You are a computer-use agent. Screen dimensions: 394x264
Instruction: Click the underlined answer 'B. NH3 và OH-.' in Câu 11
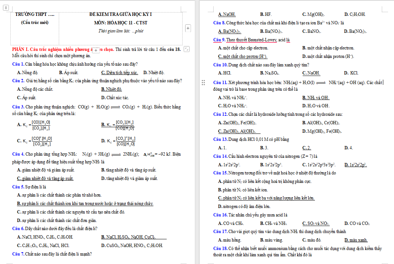316,98
